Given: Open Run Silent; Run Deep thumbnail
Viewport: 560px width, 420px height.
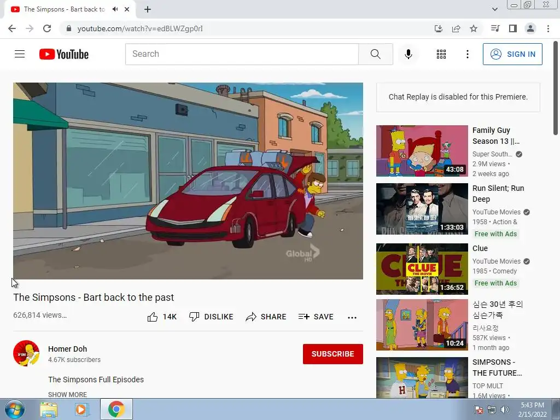Looking at the screenshot, I should click(422, 209).
